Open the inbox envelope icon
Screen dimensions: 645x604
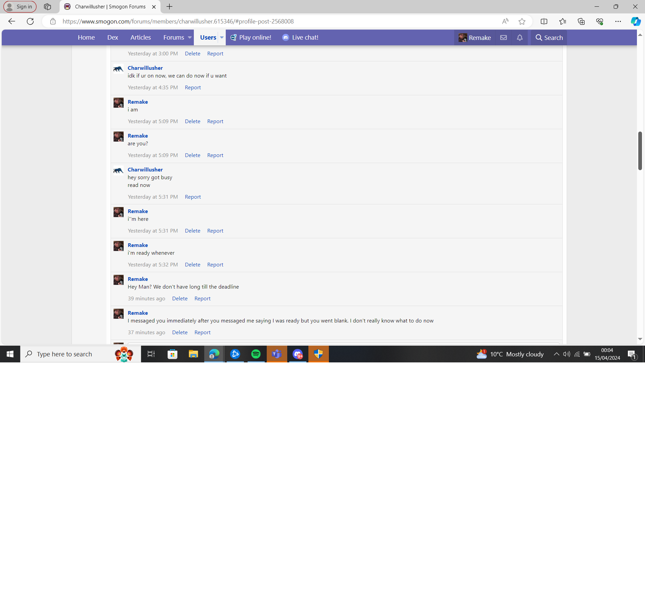(x=503, y=38)
